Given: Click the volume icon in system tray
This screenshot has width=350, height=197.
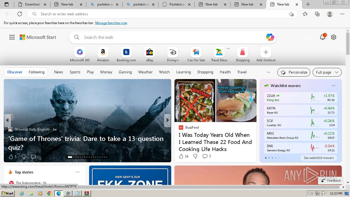Looking at the screenshot, I should click(311, 193).
